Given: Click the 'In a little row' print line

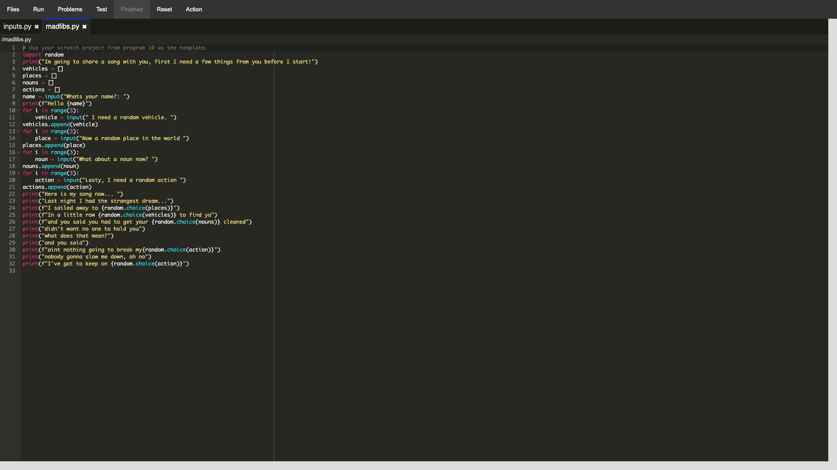Looking at the screenshot, I should pyautogui.click(x=120, y=215).
